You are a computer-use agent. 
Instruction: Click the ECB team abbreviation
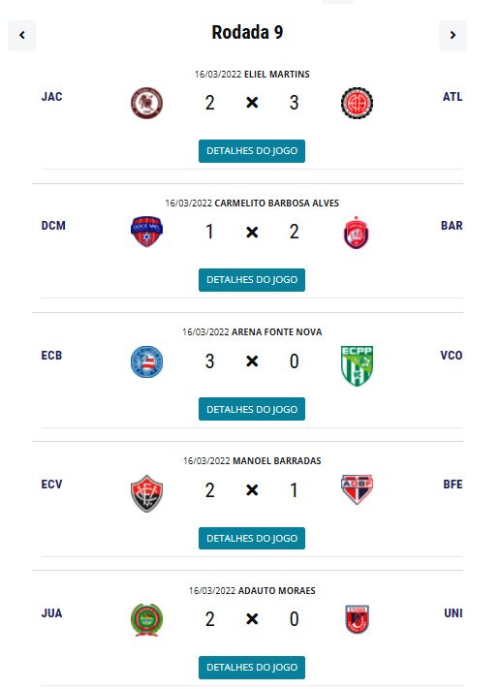point(51,355)
